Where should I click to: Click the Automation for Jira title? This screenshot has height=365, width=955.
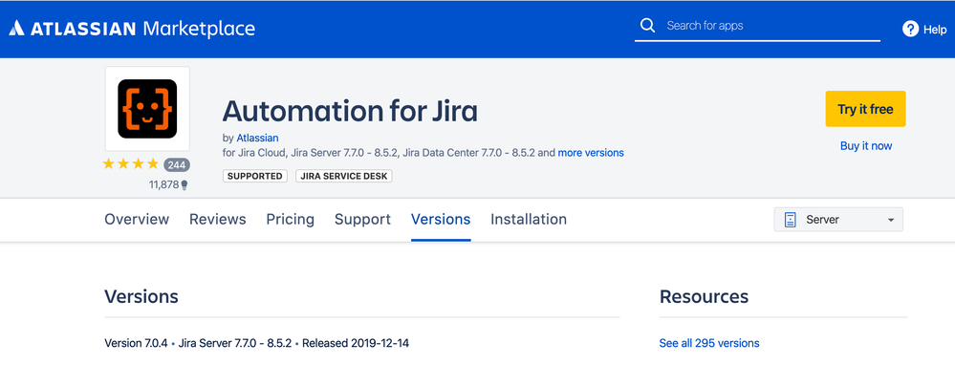[x=350, y=111]
